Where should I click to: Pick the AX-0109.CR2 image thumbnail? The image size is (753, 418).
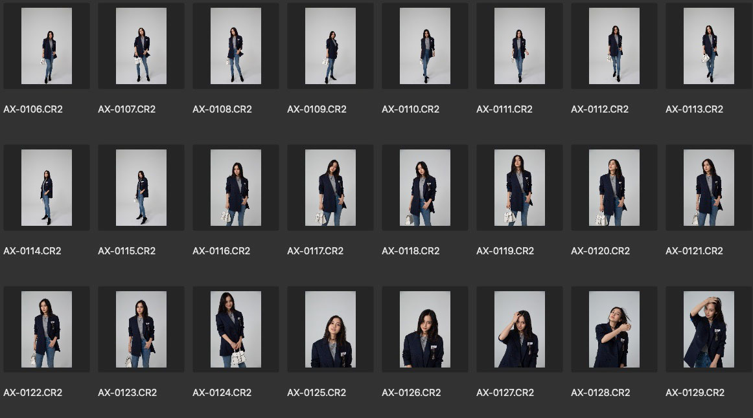click(330, 46)
